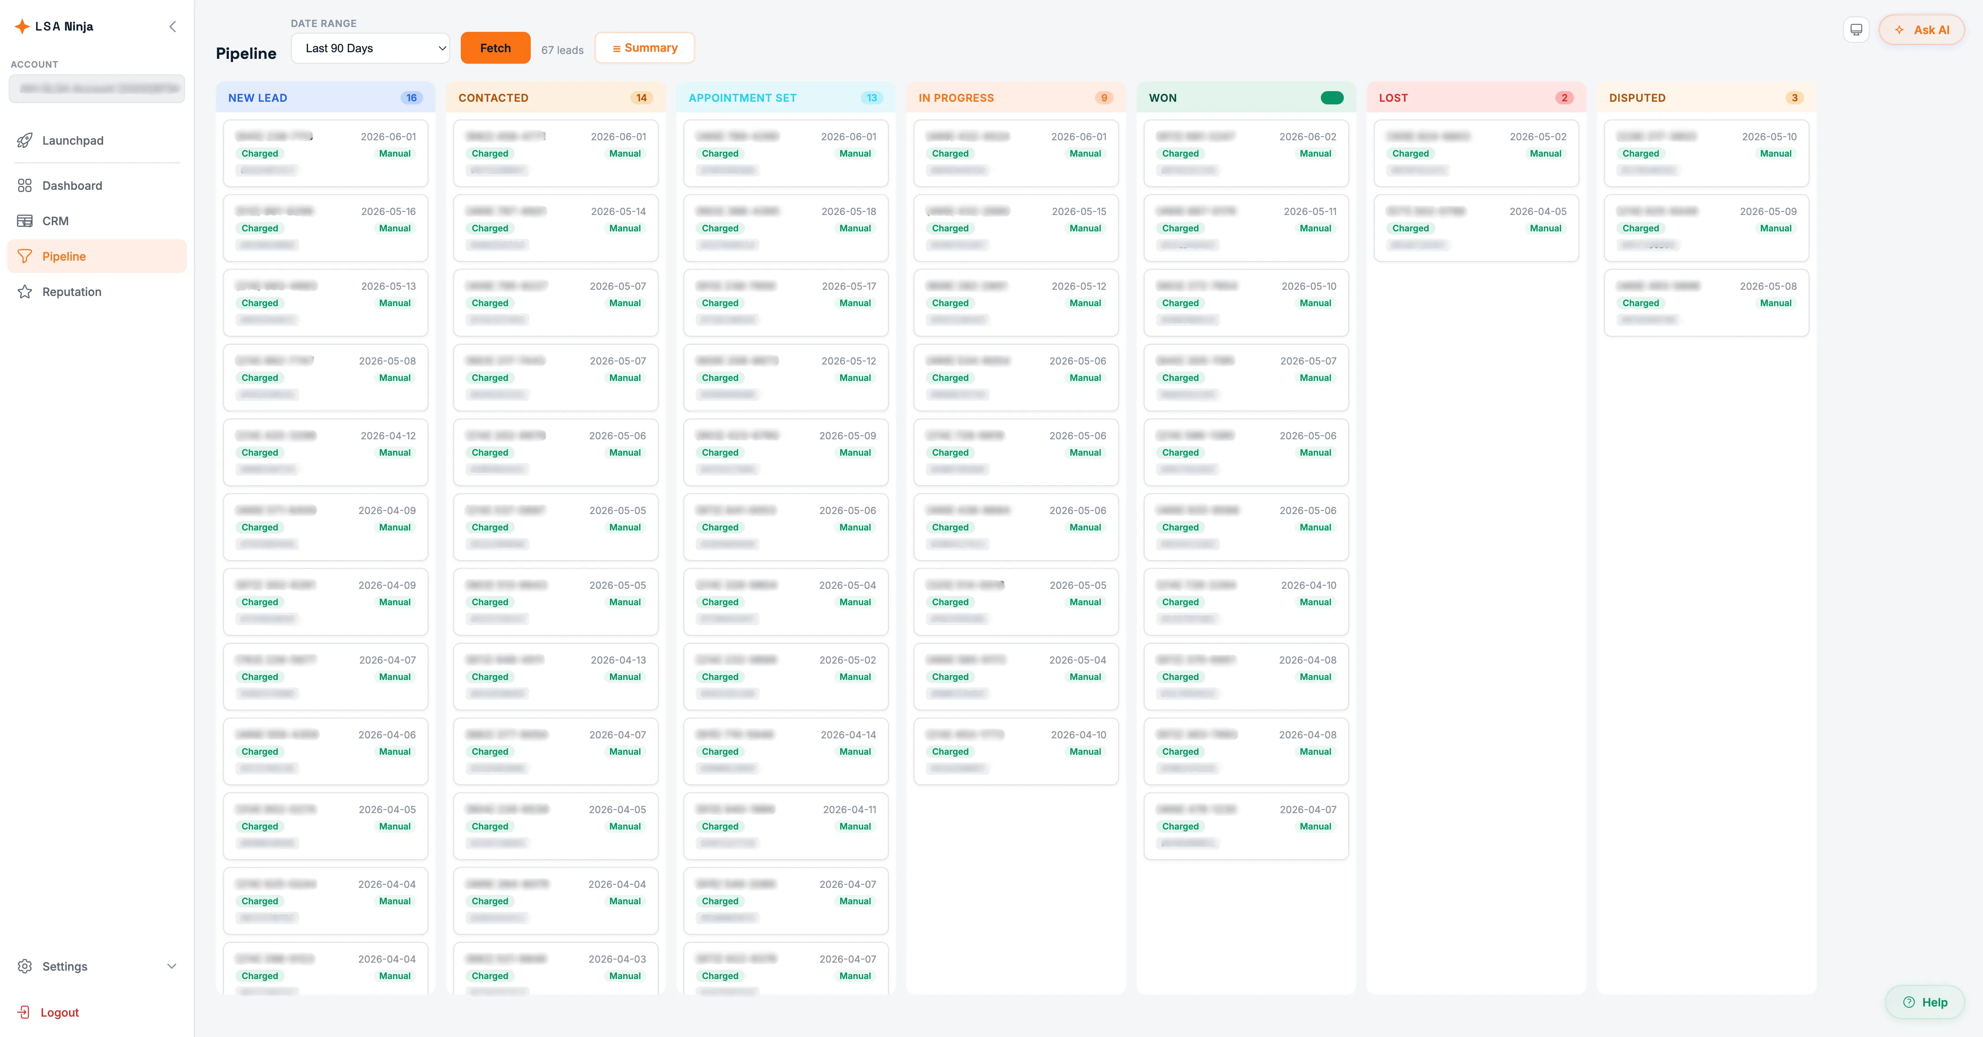Open the In Progress card dated 2026-04-10
Image resolution: width=1983 pixels, height=1037 pixels.
[x=1015, y=751]
